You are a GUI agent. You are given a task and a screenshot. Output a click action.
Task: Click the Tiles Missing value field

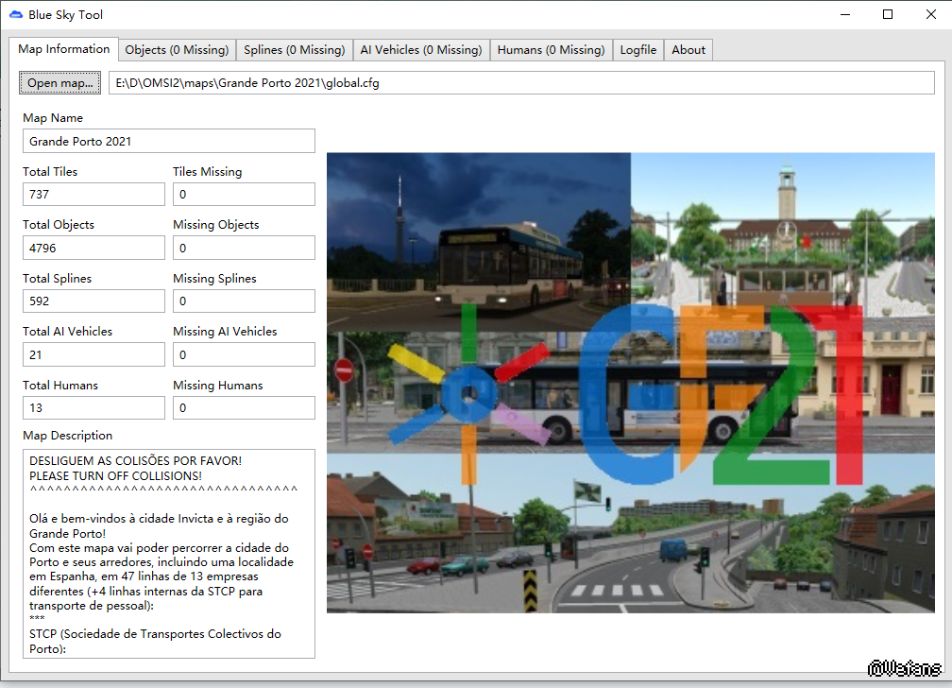click(244, 195)
